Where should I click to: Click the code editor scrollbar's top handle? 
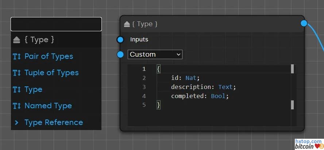(292, 69)
